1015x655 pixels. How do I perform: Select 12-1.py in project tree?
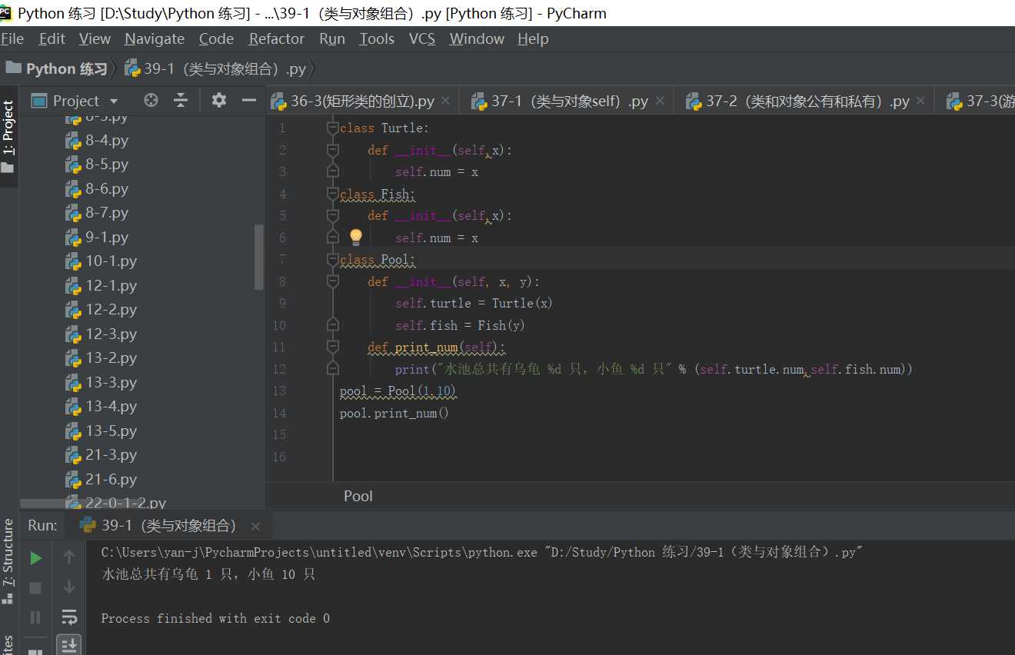(x=101, y=285)
